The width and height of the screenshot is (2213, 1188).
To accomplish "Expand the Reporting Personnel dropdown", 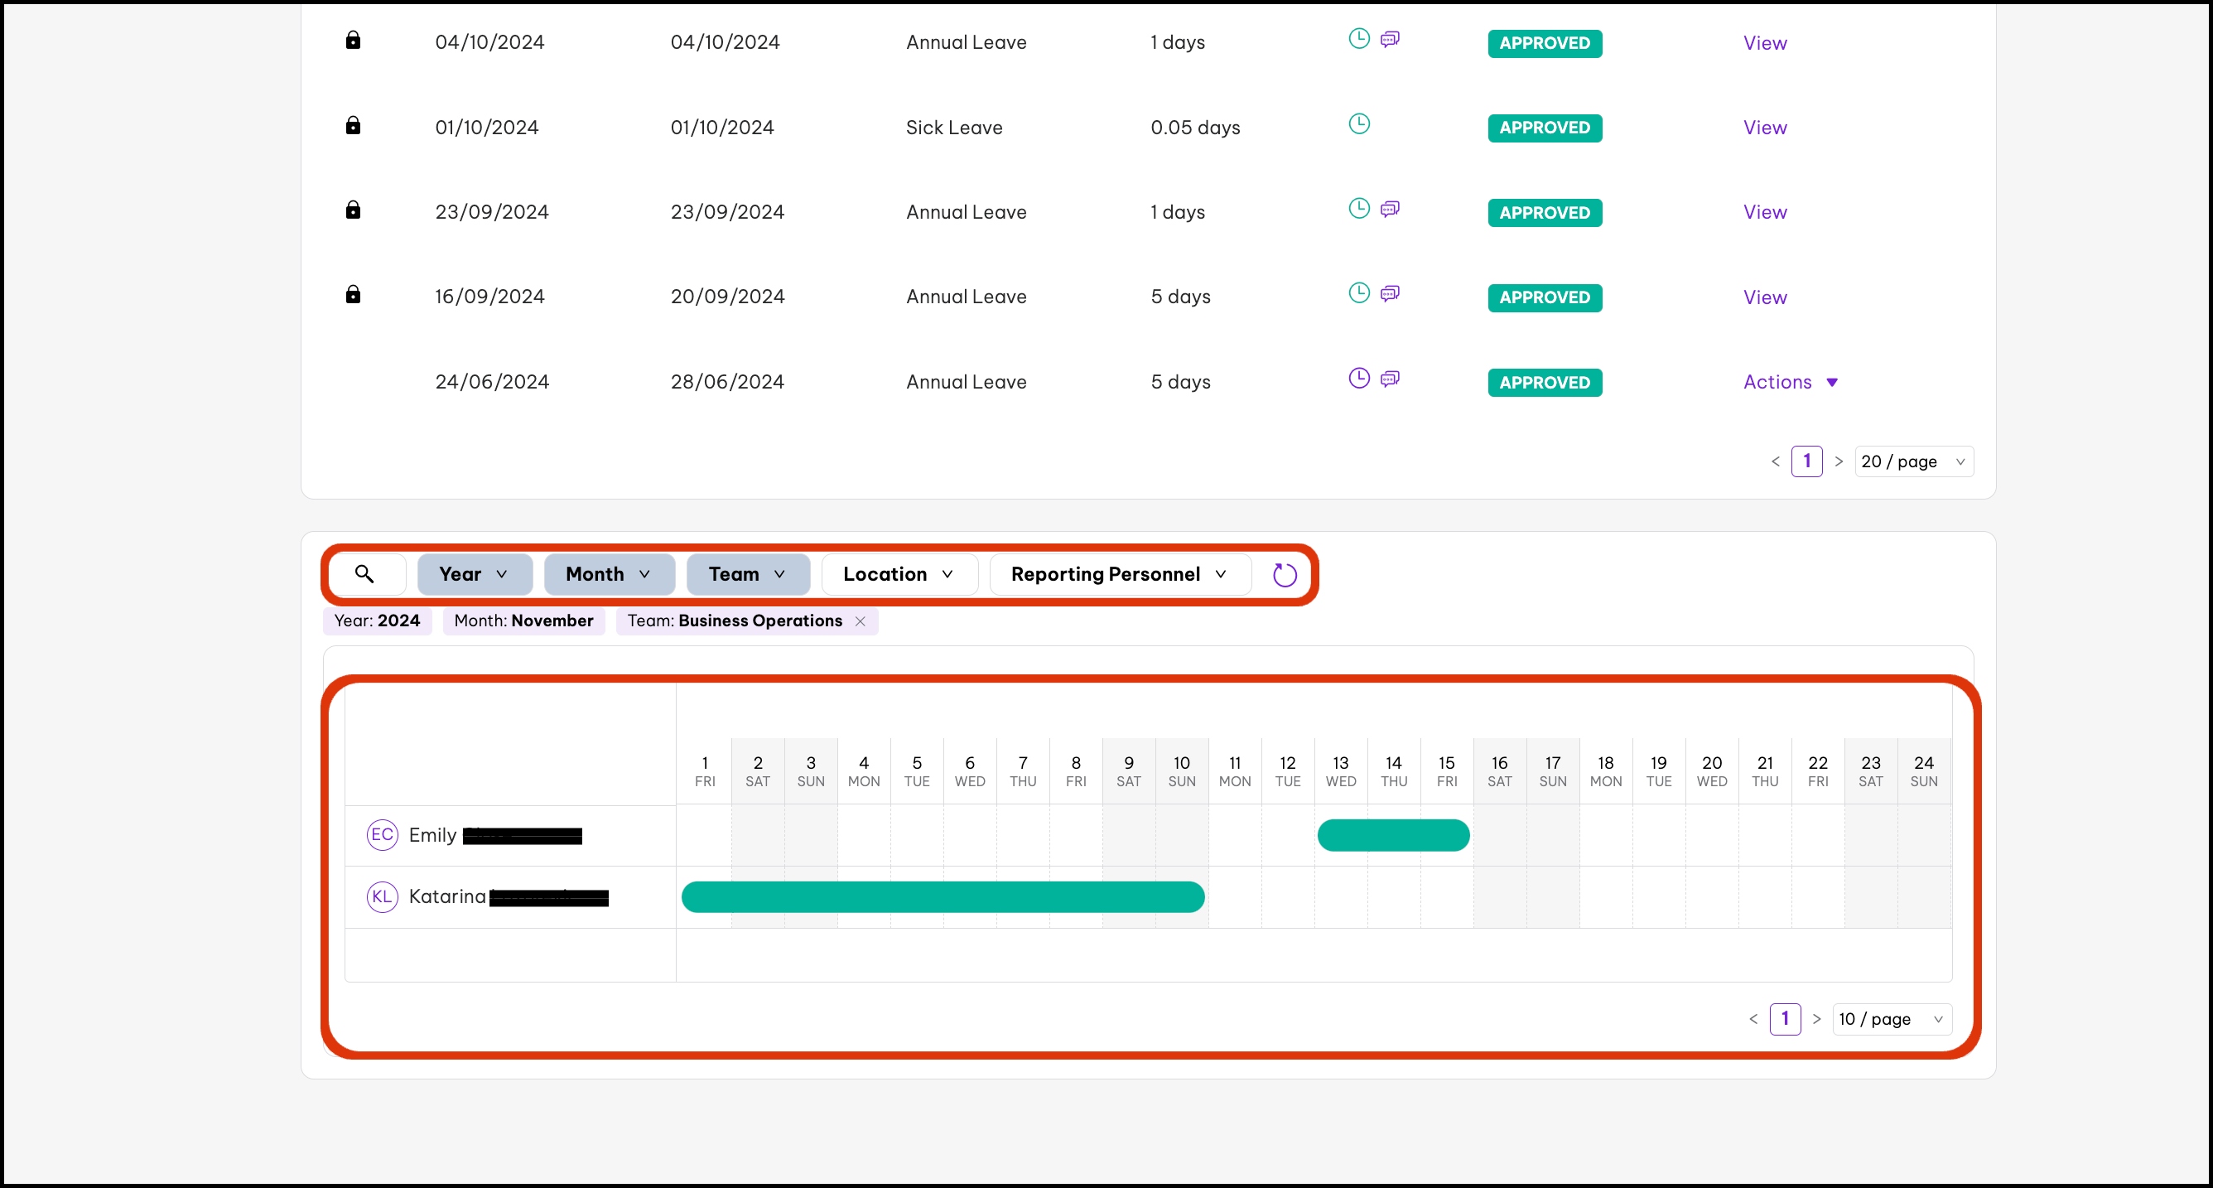I will click(x=1119, y=574).
